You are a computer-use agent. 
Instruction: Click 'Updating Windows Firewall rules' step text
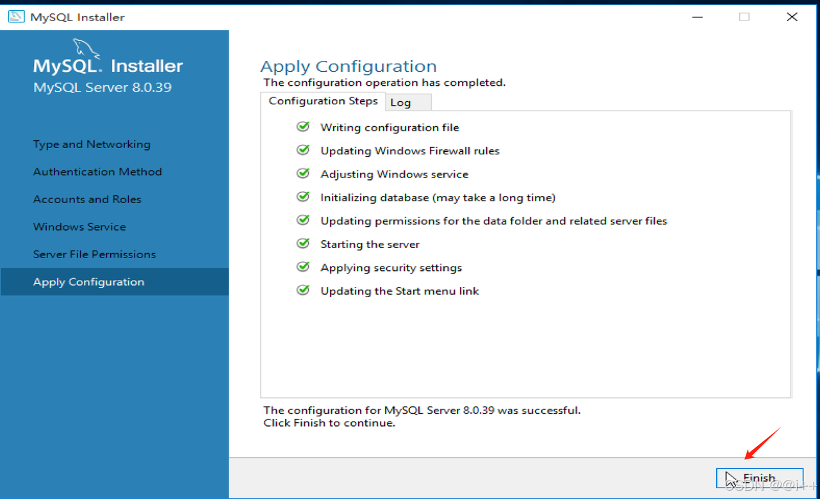(x=410, y=151)
